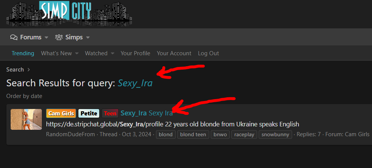The height and width of the screenshot is (168, 372).
Task: Click the Simps people icon
Action: point(59,37)
